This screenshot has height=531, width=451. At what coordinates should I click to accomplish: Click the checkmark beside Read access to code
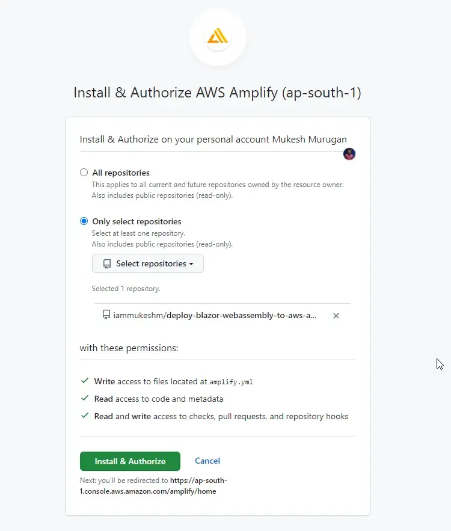[x=85, y=398]
